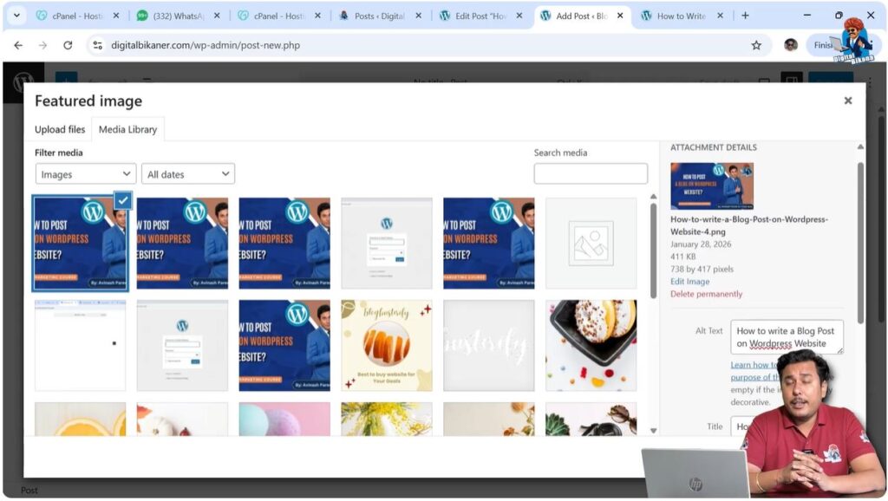Expand the Images filter dropdown
Image resolution: width=888 pixels, height=501 pixels.
pyautogui.click(x=86, y=174)
